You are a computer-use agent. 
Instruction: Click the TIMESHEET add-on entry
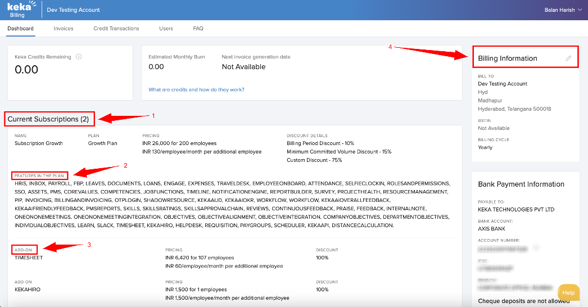tap(29, 258)
